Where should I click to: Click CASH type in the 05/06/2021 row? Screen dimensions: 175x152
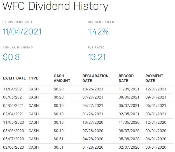(34, 106)
